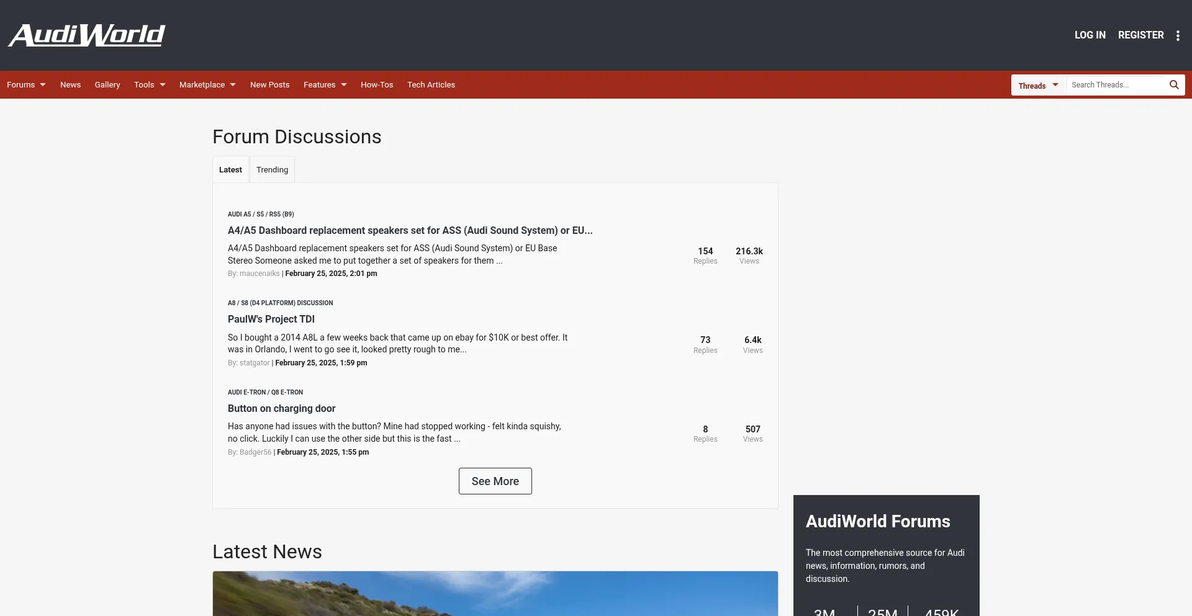Click the AudiWorld logo
The width and height of the screenshot is (1192, 616).
pos(87,35)
